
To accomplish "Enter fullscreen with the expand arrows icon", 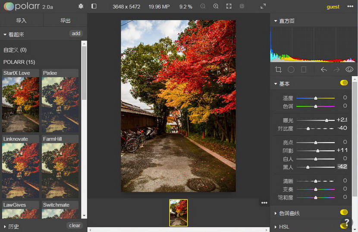I will (x=263, y=6).
